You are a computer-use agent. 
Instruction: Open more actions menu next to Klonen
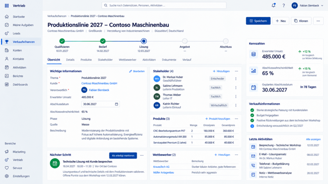point(318,21)
